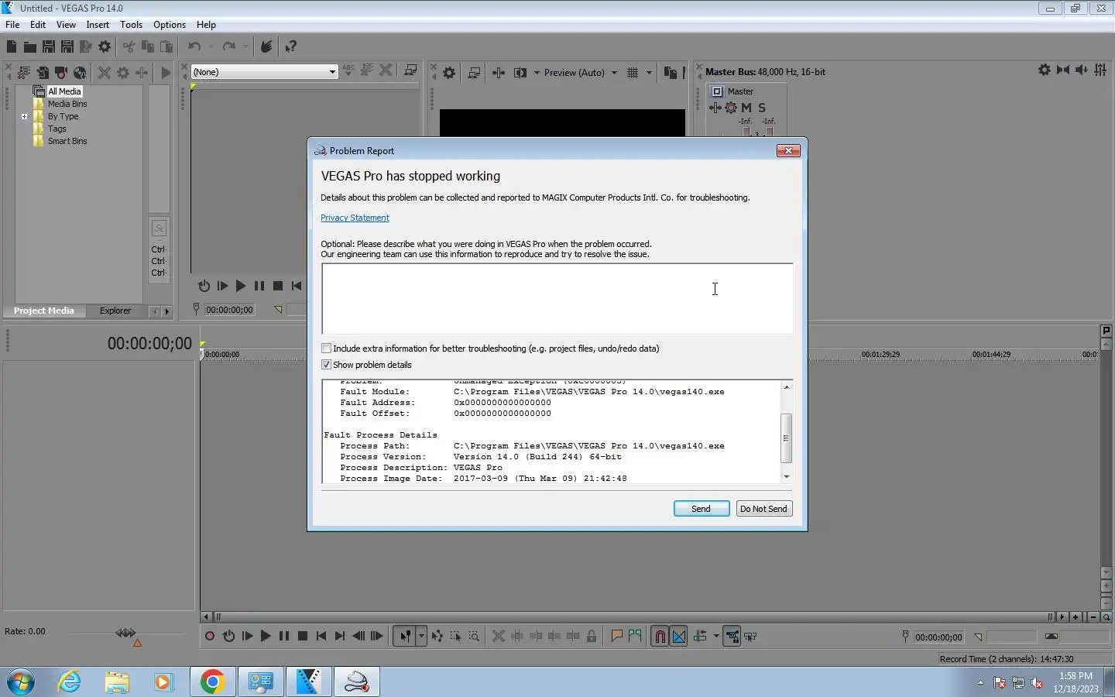
Task: Open the Tools menu
Action: pyautogui.click(x=131, y=25)
